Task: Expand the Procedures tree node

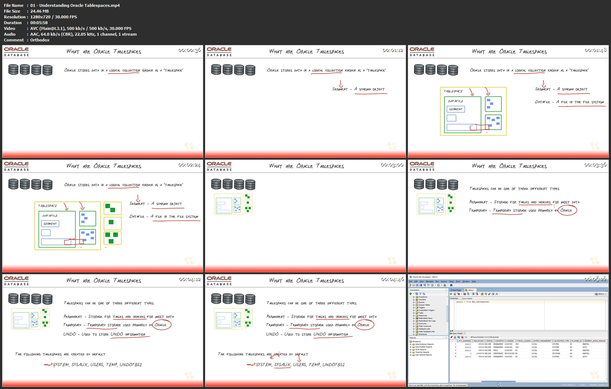Action: point(414,297)
